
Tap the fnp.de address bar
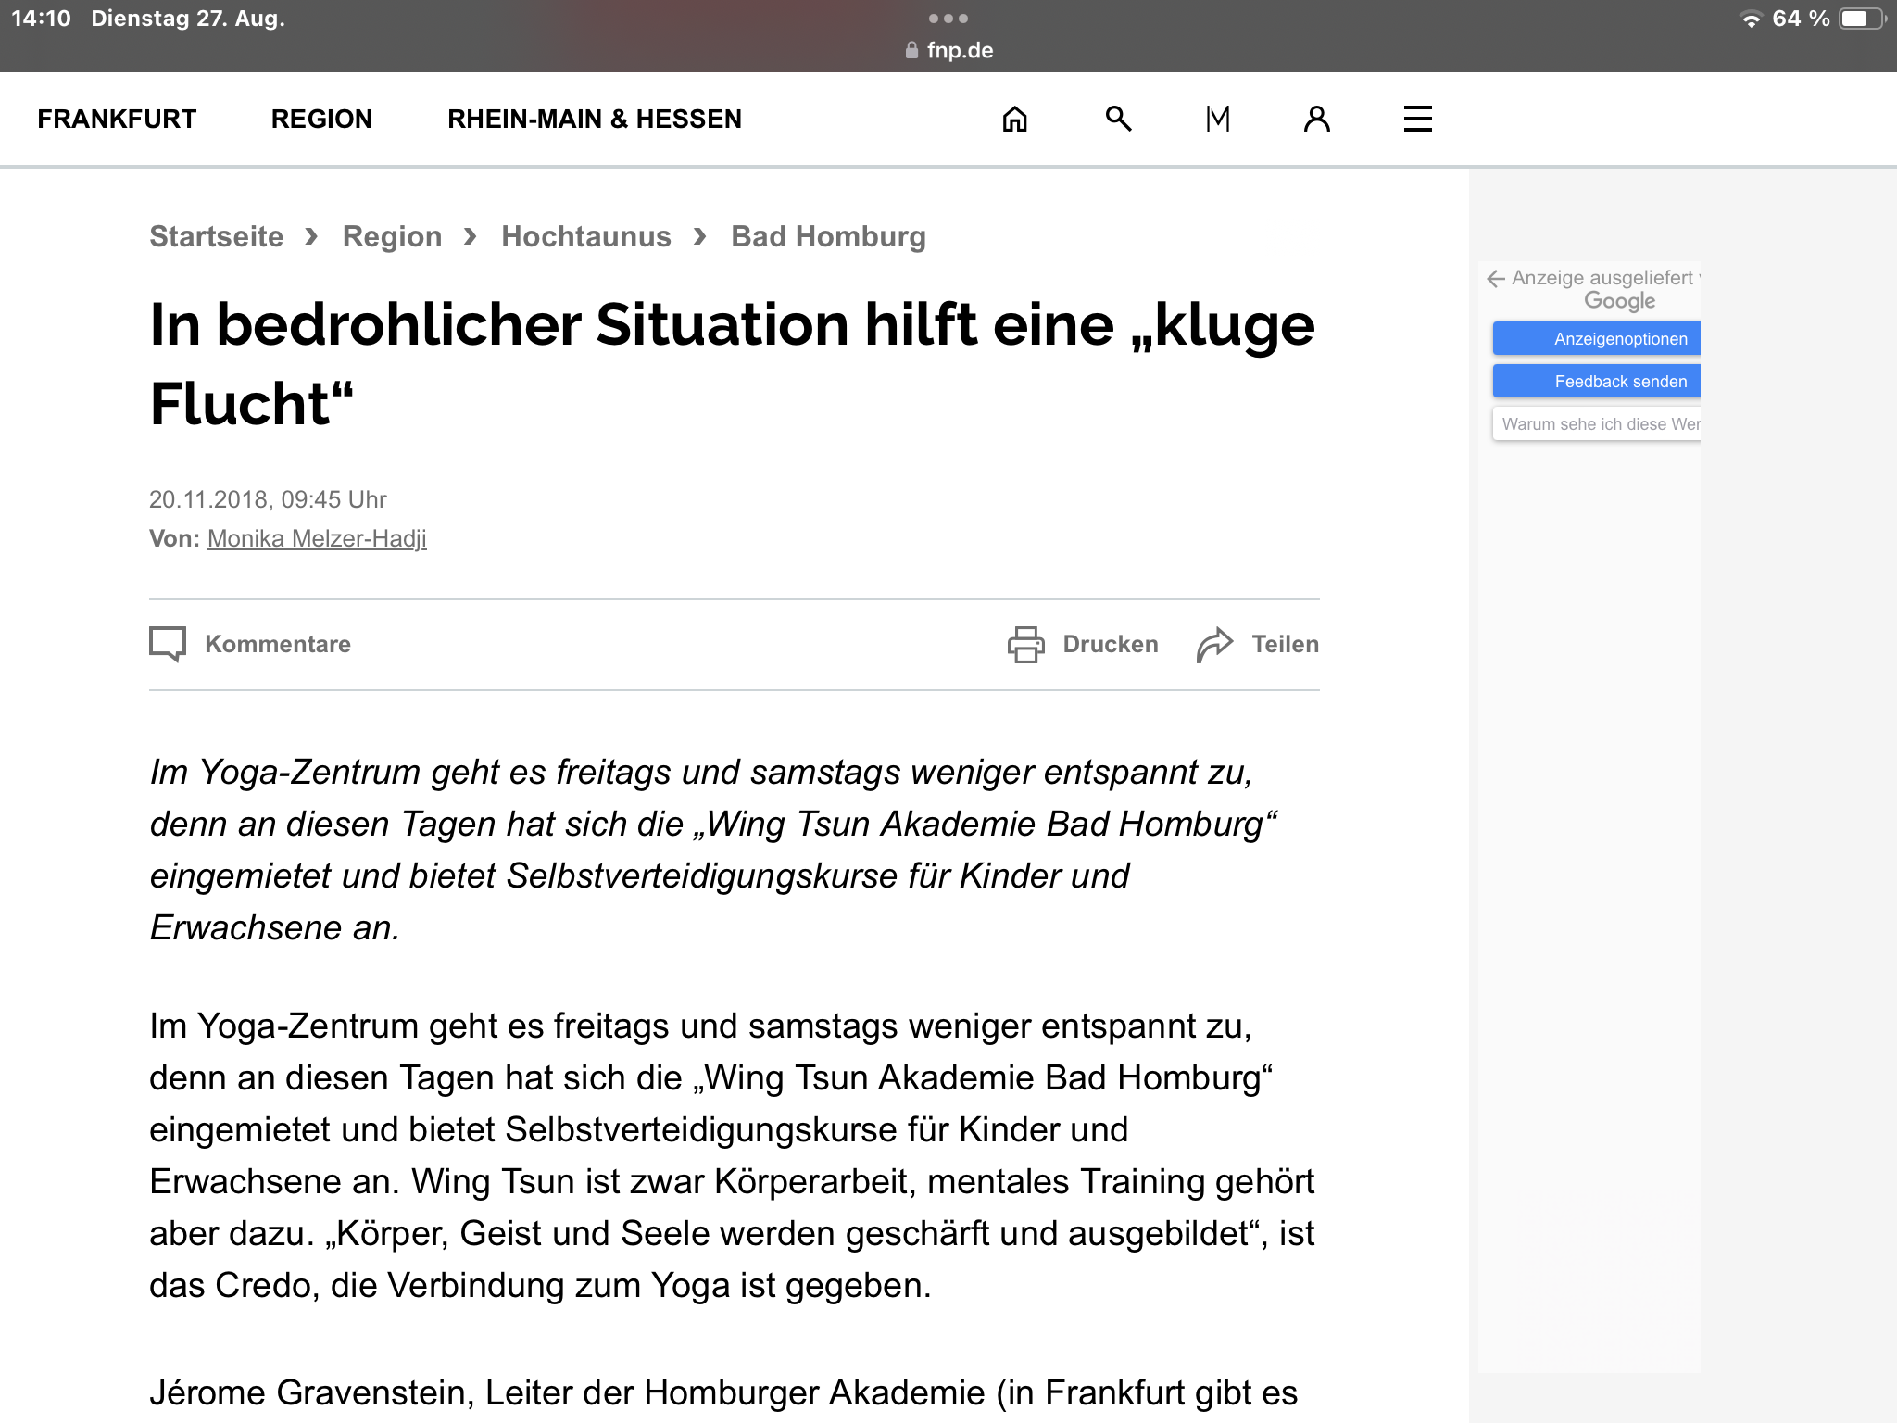948,50
